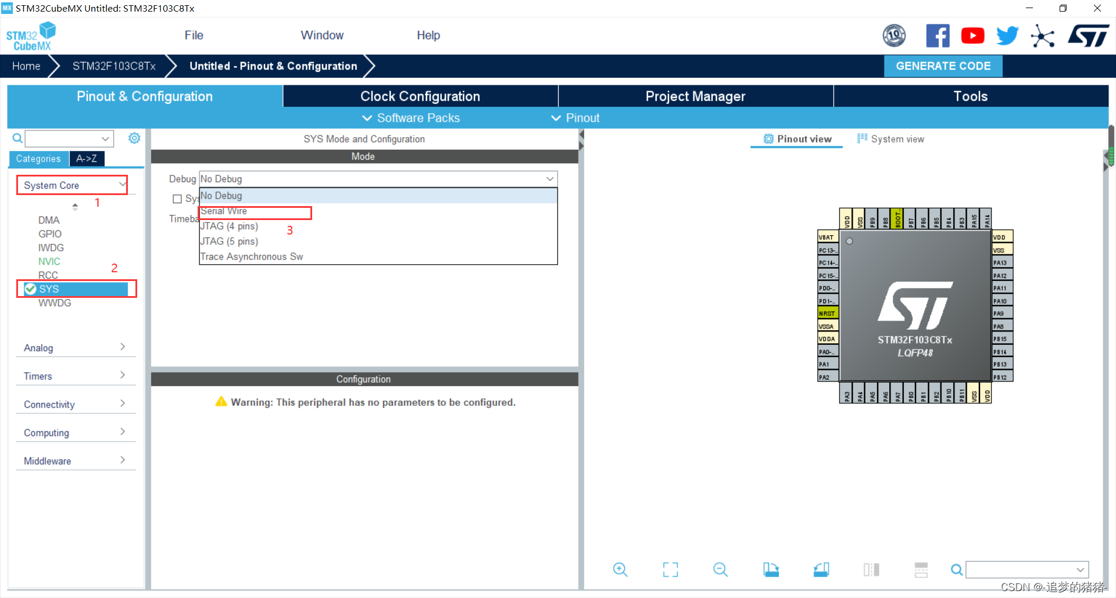Switch to the A->Z sorting tab
This screenshot has height=598, width=1116.
pyautogui.click(x=87, y=158)
